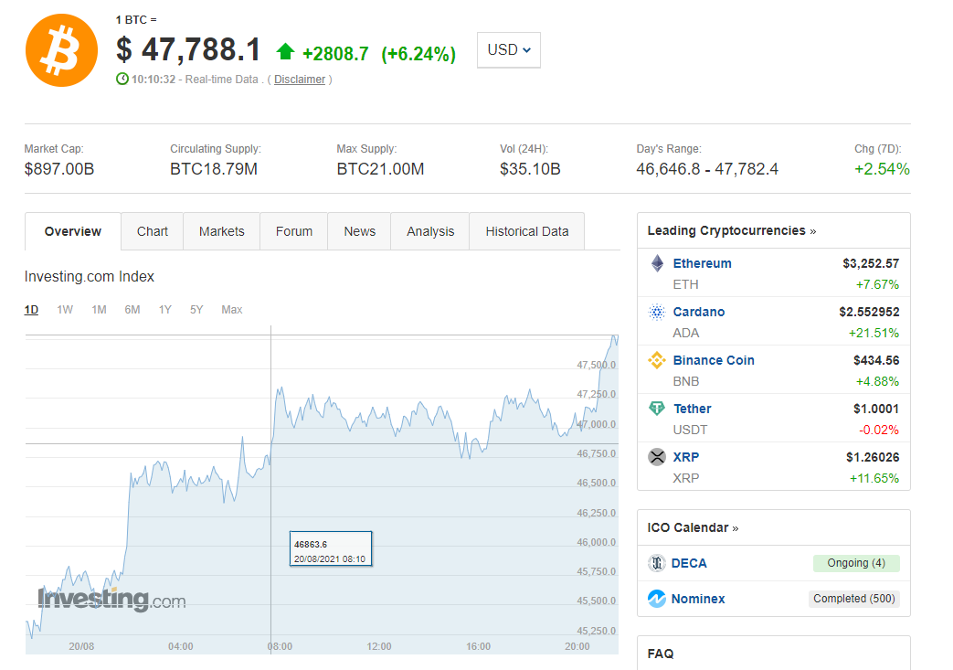Open the Tether link
Image resolution: width=953 pixels, height=670 pixels.
click(x=693, y=409)
